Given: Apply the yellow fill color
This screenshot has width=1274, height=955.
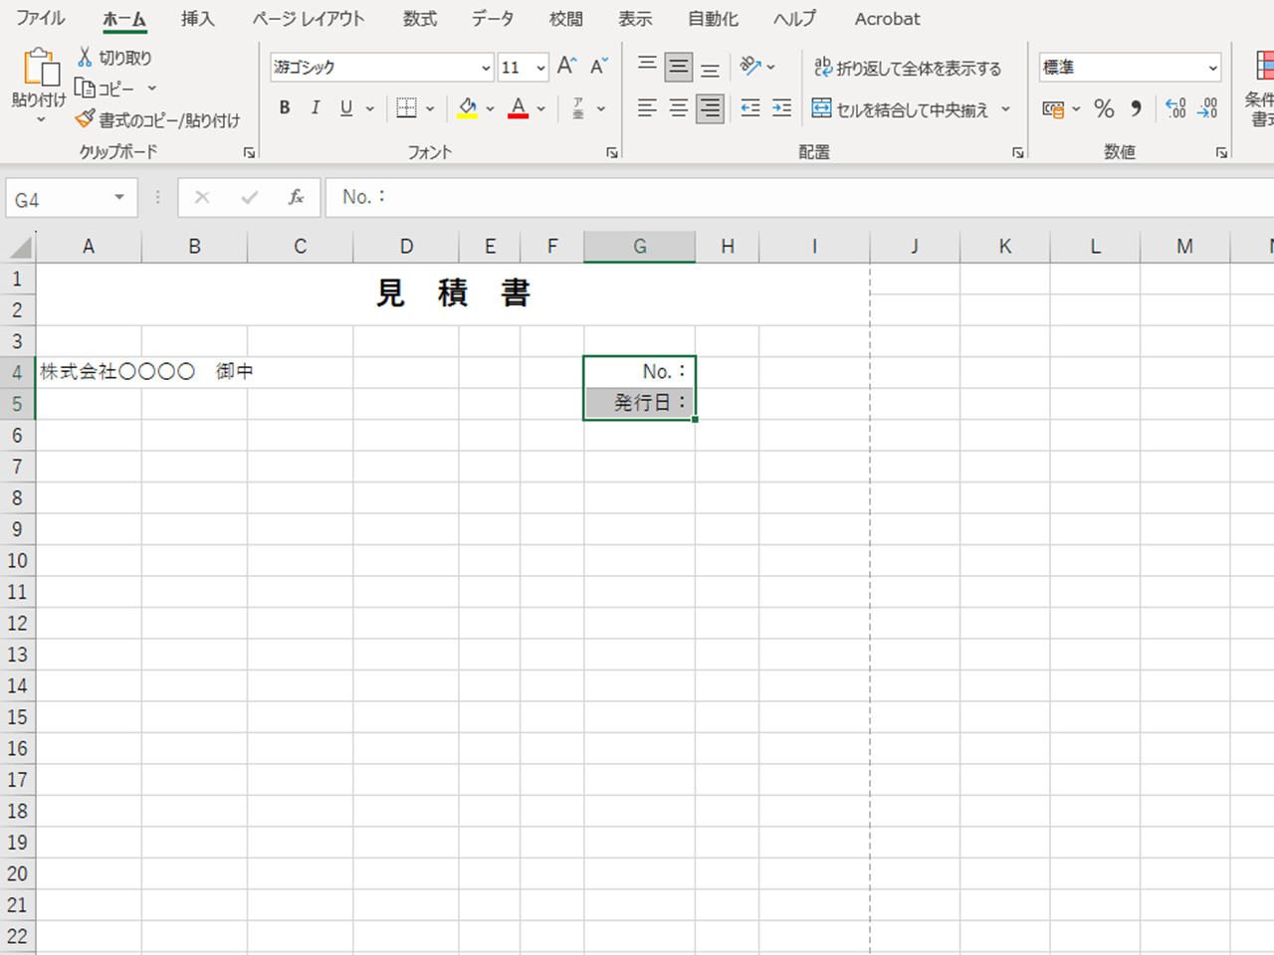Looking at the screenshot, I should point(467,108).
